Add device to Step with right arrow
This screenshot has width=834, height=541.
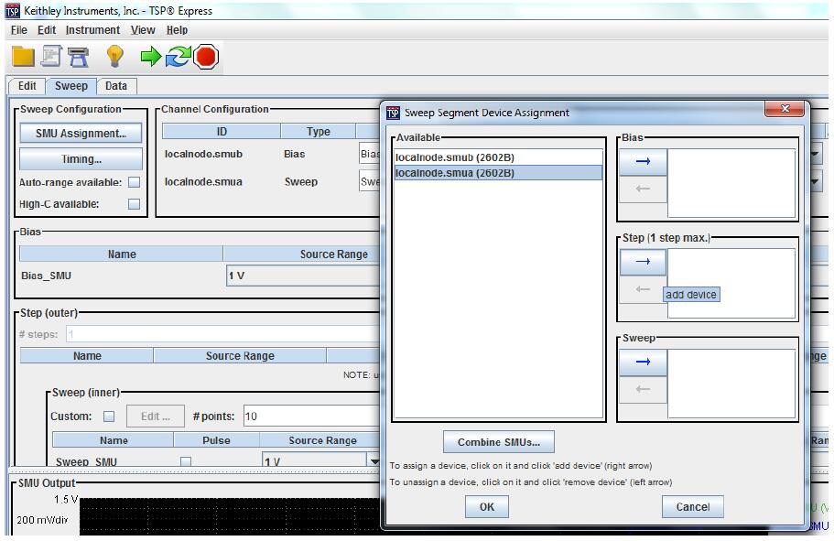click(x=643, y=263)
